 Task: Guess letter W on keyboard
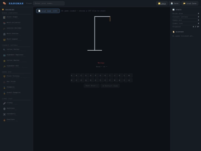116,80
